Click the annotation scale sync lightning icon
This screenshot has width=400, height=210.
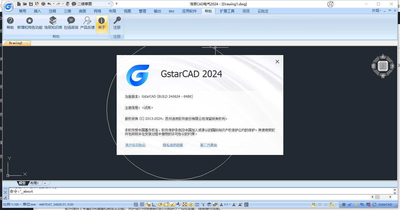[241, 205]
